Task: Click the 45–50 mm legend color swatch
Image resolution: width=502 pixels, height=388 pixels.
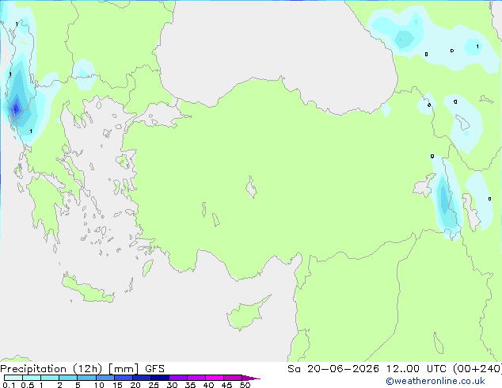Action: [233, 378]
